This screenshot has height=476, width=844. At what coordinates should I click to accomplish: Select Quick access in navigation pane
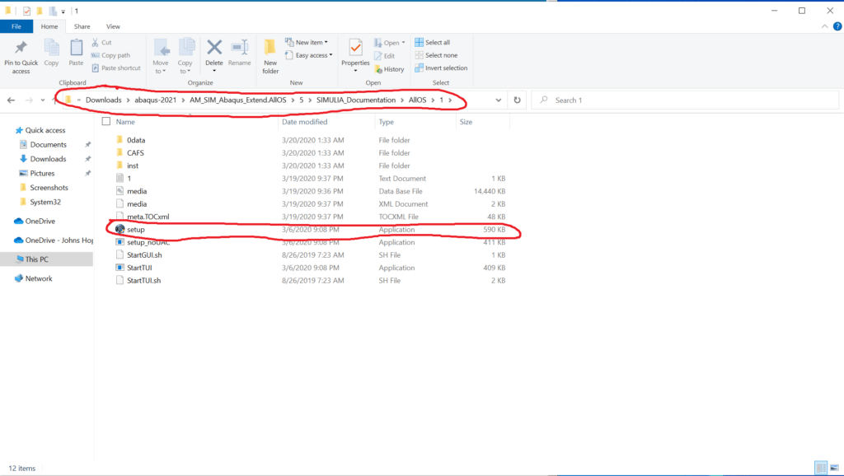pyautogui.click(x=45, y=130)
